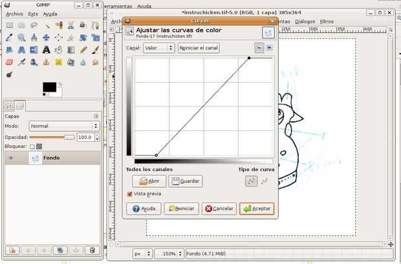This screenshot has height=264, width=401.
Task: Click the Ayuda button in Curvas dialog
Action: [x=144, y=208]
